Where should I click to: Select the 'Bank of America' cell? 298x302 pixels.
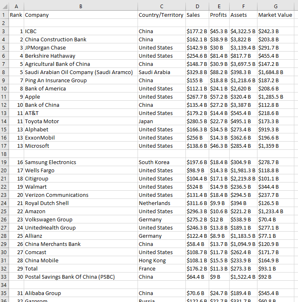tap(81, 89)
